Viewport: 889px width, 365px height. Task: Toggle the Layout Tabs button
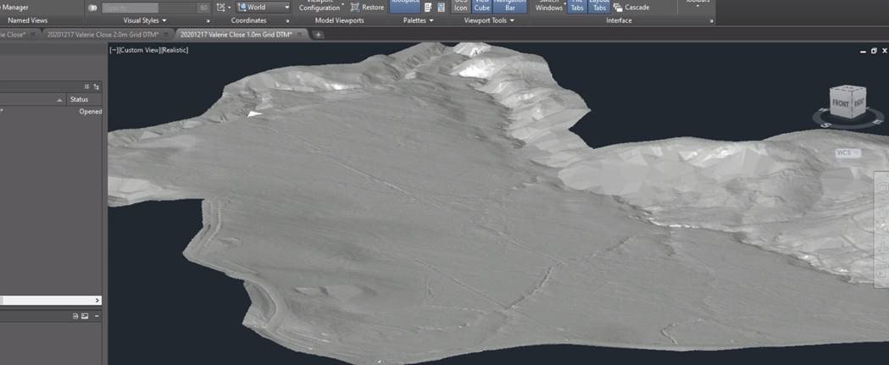click(x=599, y=6)
